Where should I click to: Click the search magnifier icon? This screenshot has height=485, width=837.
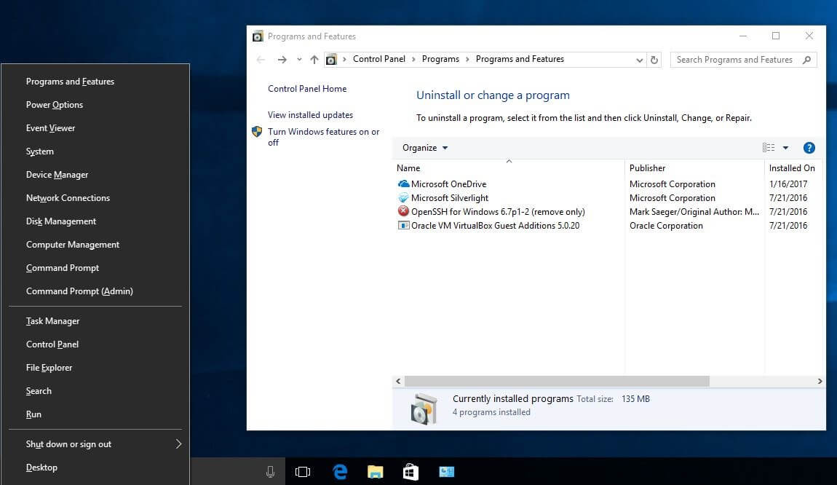(x=806, y=60)
